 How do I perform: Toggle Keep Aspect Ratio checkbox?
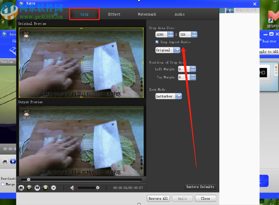tap(157, 42)
